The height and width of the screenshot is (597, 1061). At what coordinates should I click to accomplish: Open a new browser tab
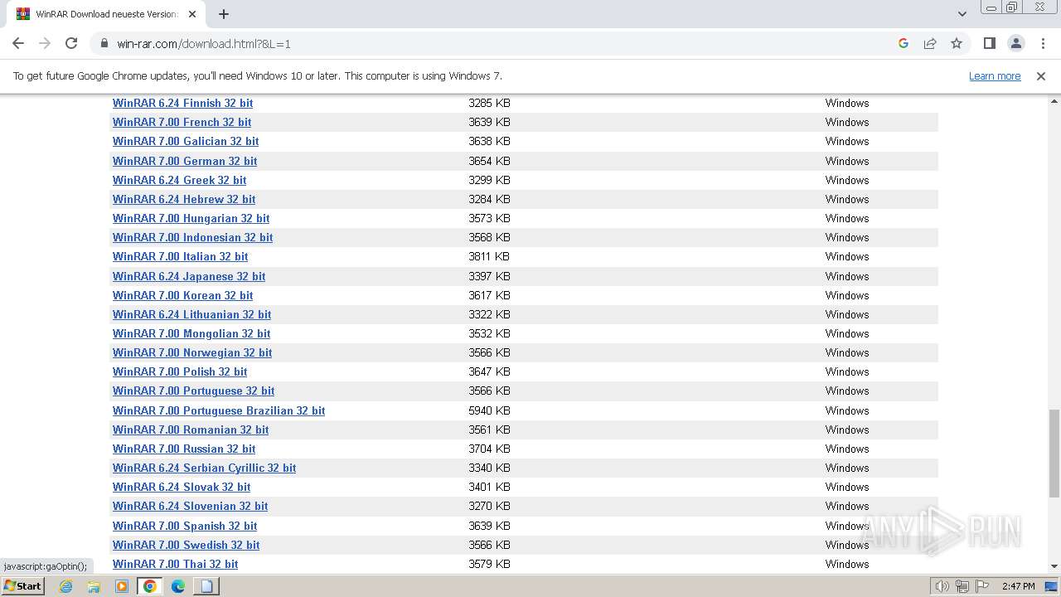[x=224, y=14]
